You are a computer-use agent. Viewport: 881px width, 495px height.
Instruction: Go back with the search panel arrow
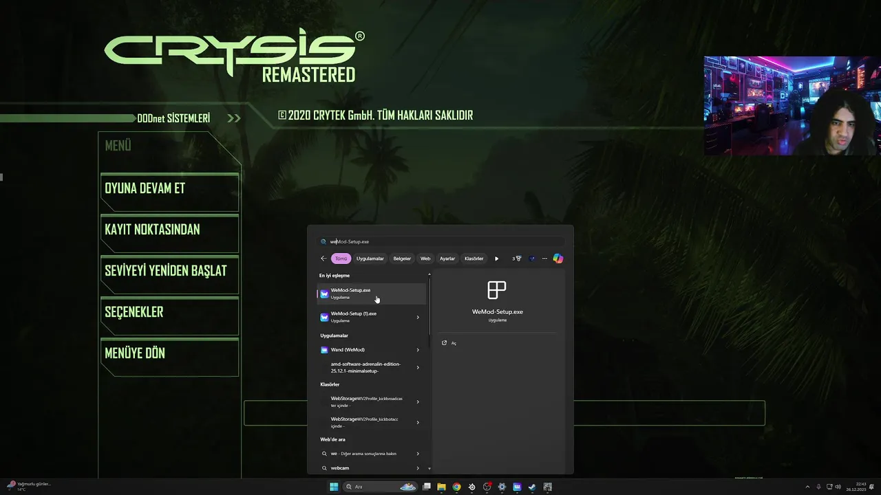323,258
